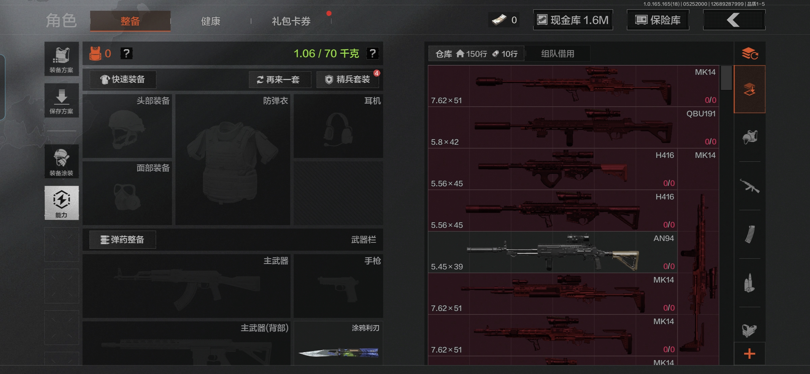The height and width of the screenshot is (374, 810).
Task: Select the 主武器(背部) back weapon slot
Action: pos(187,343)
